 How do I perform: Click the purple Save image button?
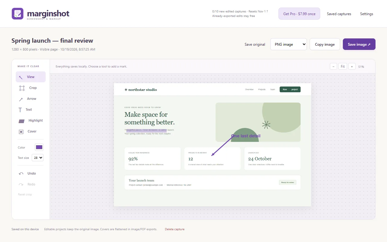[x=359, y=44]
